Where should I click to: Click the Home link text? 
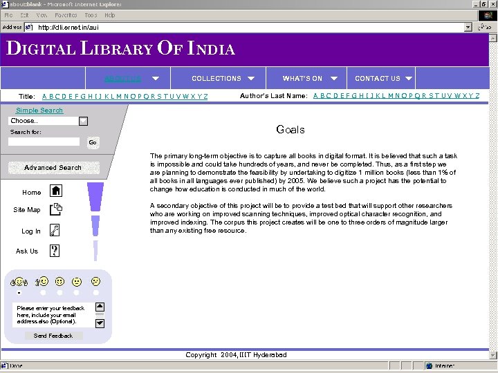[31, 193]
